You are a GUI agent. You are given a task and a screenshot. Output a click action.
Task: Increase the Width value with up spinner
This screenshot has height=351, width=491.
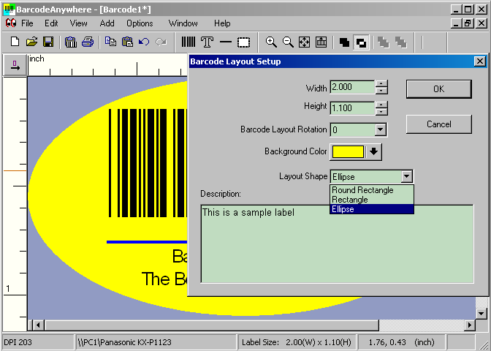coord(381,83)
